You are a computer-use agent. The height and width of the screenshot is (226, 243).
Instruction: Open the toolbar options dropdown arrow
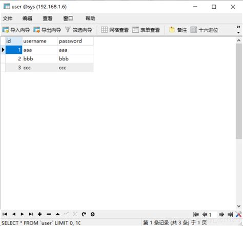[x=238, y=33]
